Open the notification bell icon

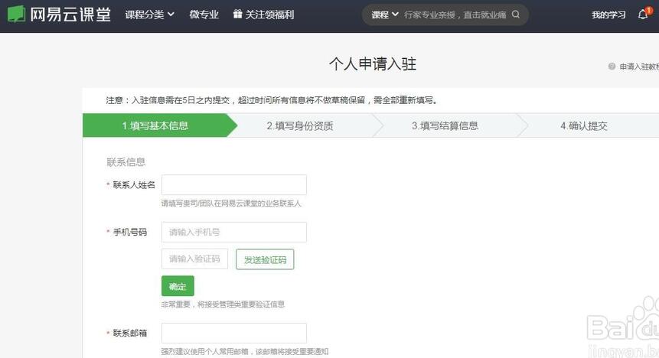pos(643,15)
